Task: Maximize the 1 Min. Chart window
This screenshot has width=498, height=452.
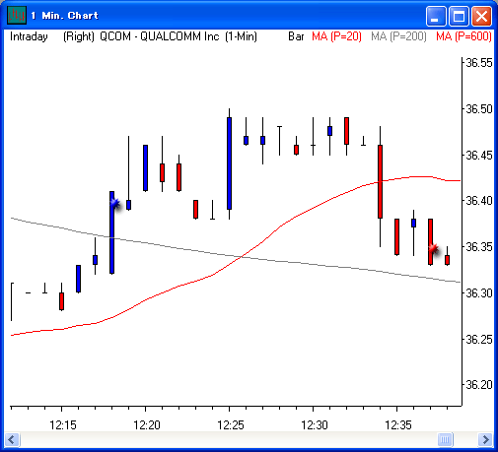Action: click(x=459, y=16)
